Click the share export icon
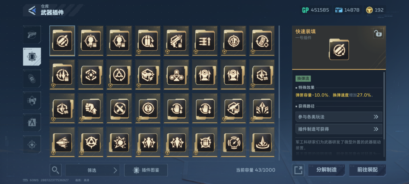Viewport: 409px width, 184px height. (298, 170)
